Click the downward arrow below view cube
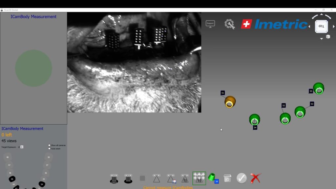Screen dimensions: 336x189 tap(322, 39)
